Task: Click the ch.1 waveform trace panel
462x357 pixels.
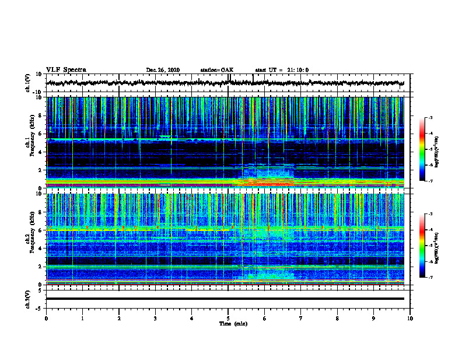Action: coord(228,83)
